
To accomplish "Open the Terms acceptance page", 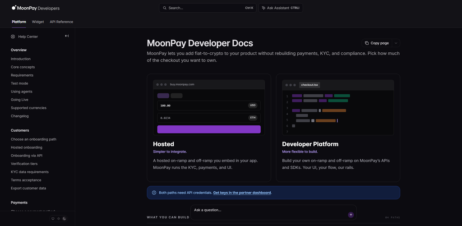I will [26, 180].
